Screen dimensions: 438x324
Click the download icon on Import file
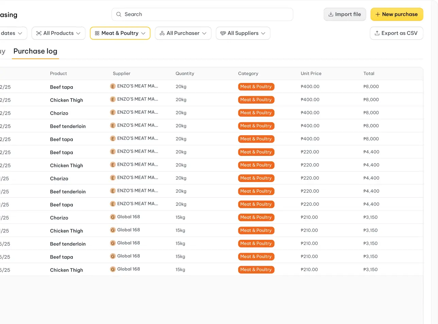[331, 14]
